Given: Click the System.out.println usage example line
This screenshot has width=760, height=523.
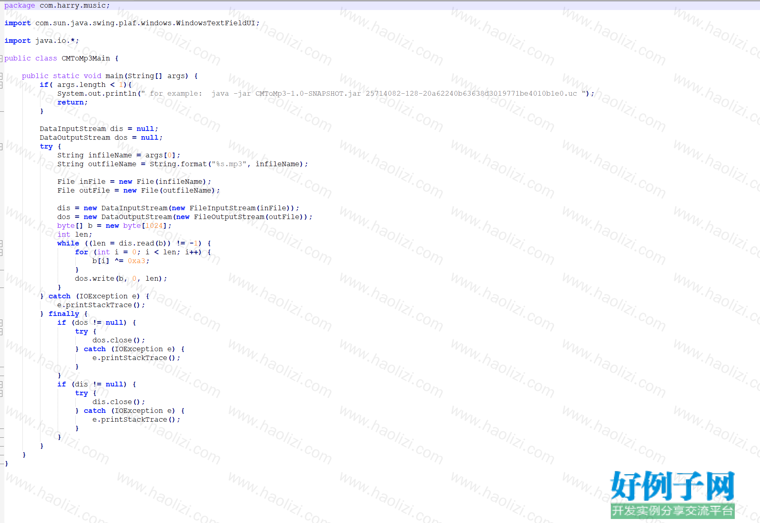Looking at the screenshot, I should 326,94.
